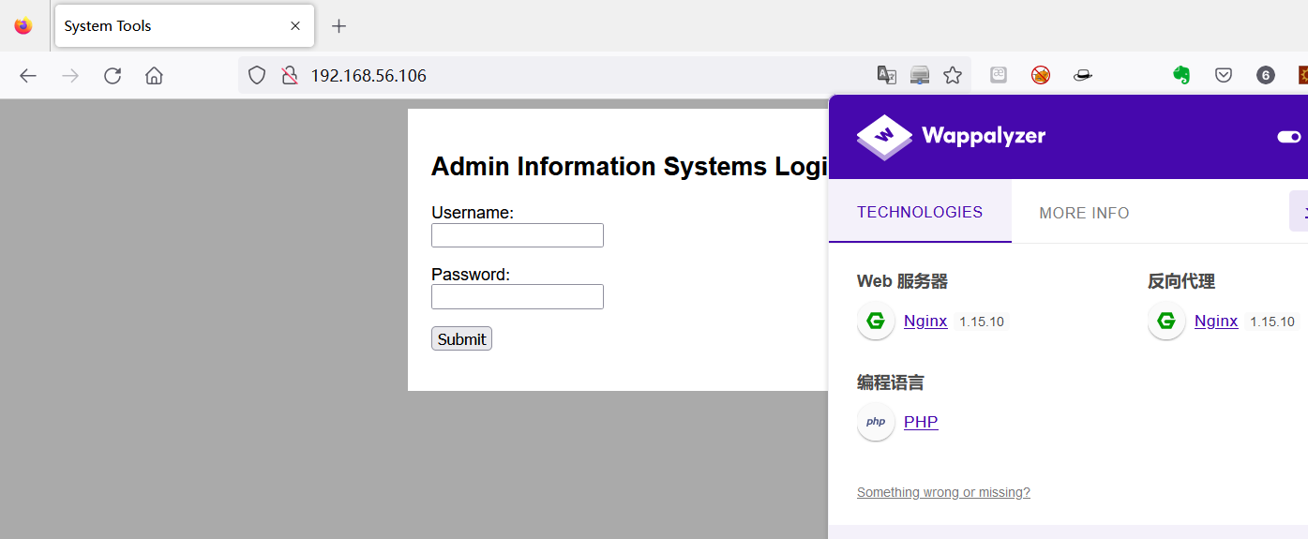
Task: Open the fedora hat extension icon
Action: click(1083, 75)
